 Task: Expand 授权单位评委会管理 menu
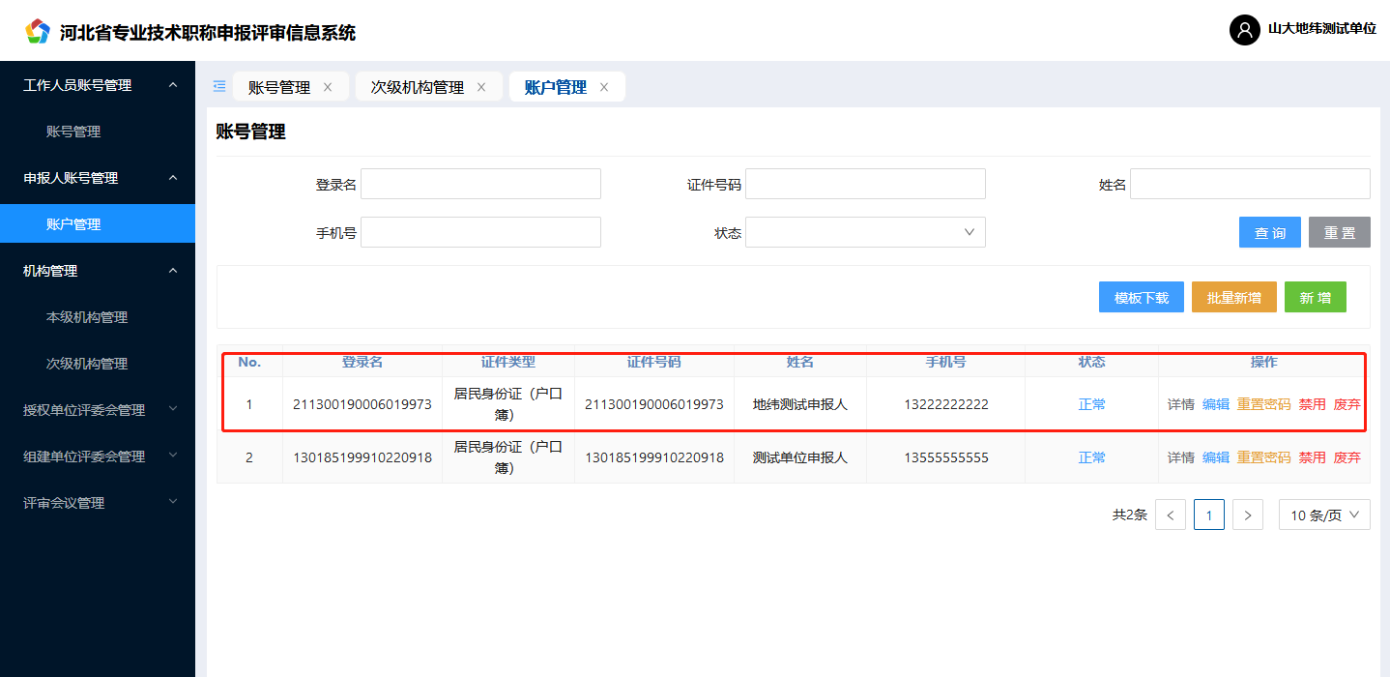[97, 410]
